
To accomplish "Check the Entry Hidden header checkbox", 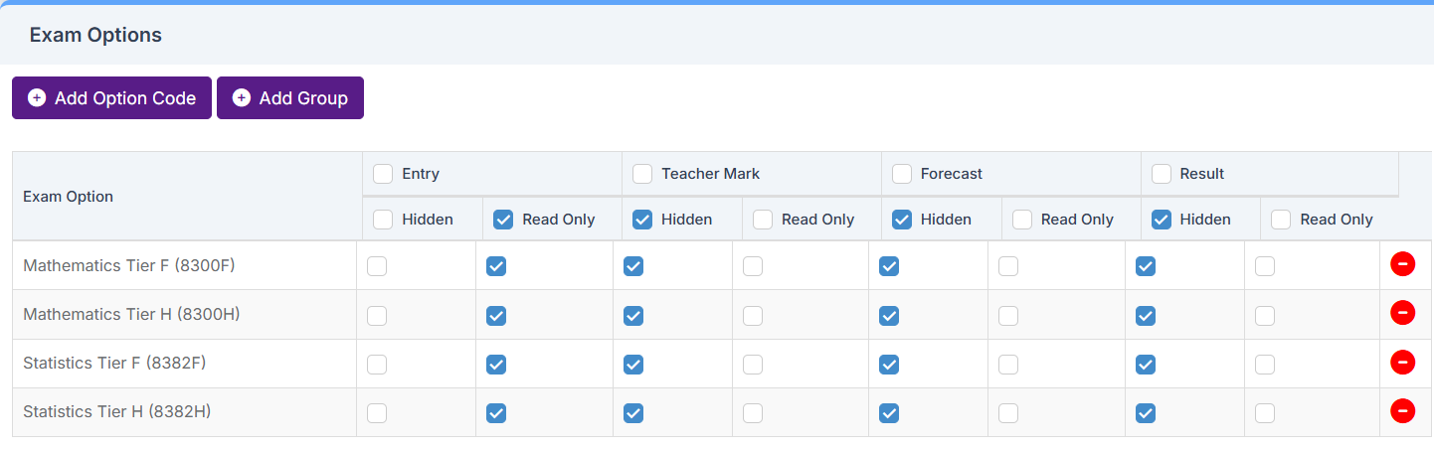I will [x=383, y=220].
